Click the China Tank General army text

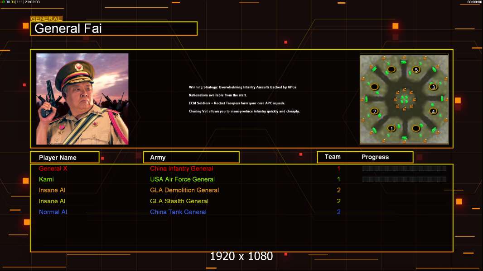coord(178,212)
